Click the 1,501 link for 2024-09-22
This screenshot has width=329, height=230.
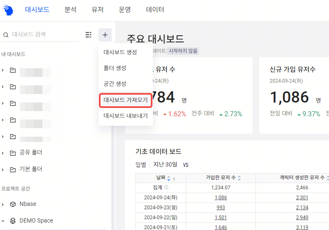pos(221,218)
